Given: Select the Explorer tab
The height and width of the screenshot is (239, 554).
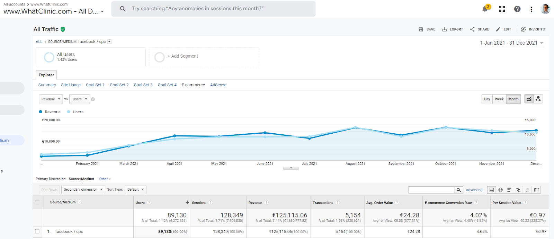Looking at the screenshot, I should (46, 75).
